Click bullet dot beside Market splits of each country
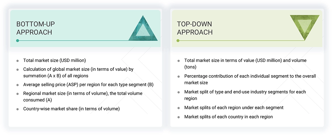 click(x=178, y=117)
